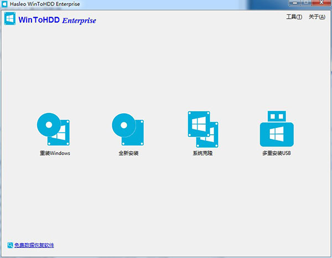Image resolution: width=332 pixels, height=258 pixels.
Task: Click the 重装Windows disc icon
Action: (53, 129)
